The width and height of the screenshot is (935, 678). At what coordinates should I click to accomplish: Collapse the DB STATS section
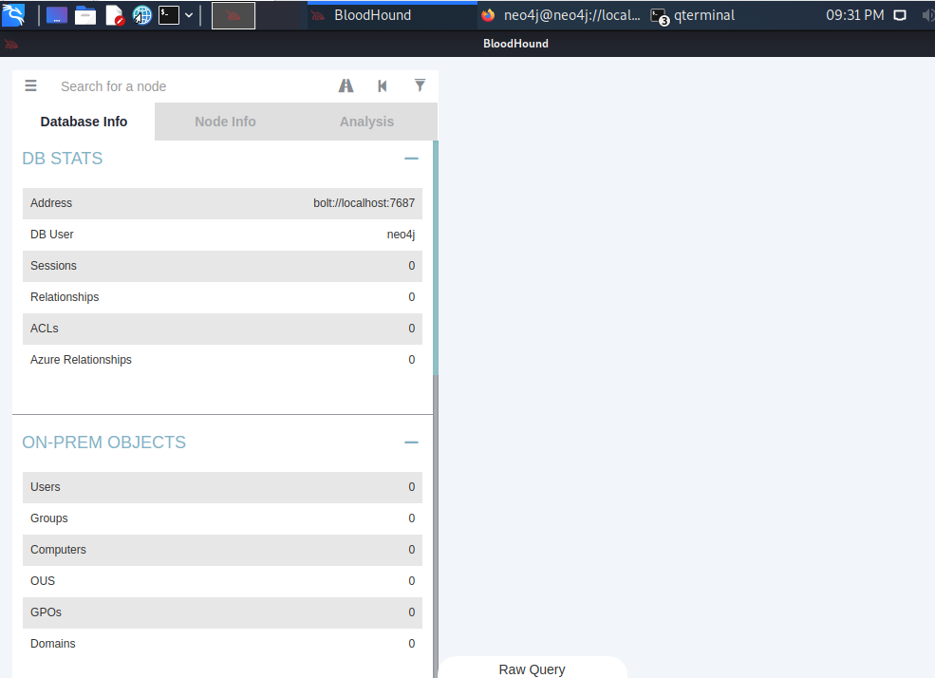[x=411, y=159]
